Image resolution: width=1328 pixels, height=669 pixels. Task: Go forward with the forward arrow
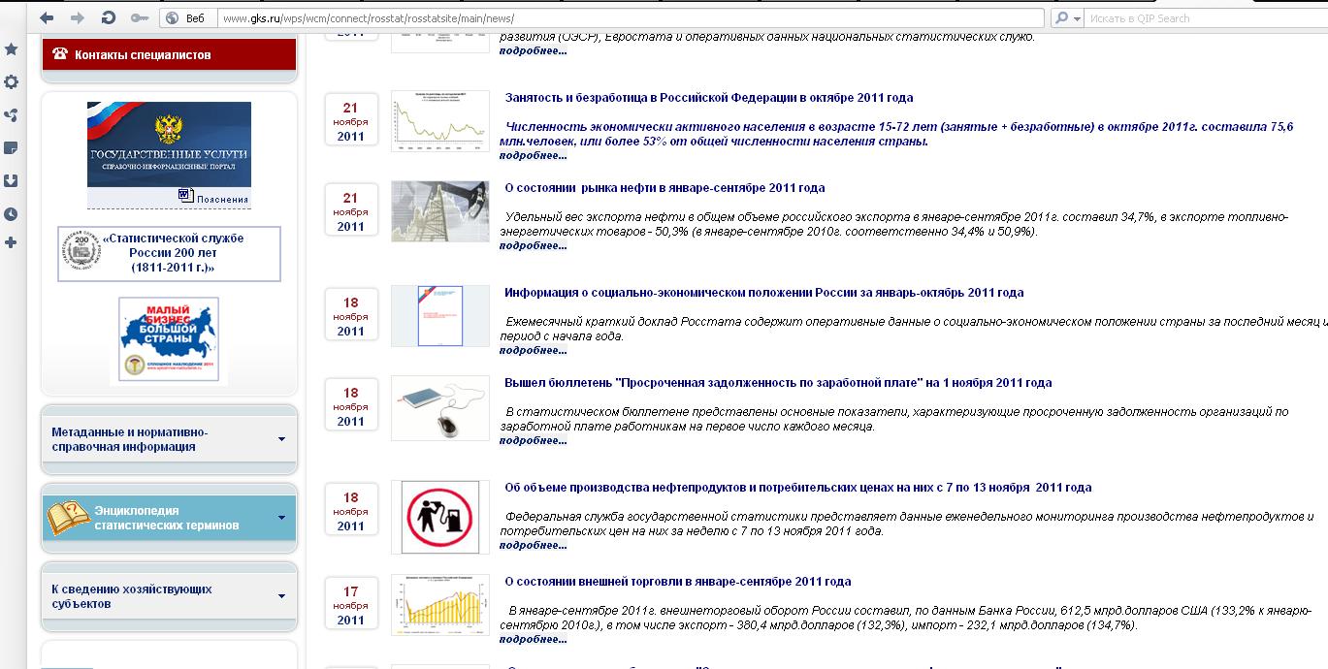click(78, 18)
